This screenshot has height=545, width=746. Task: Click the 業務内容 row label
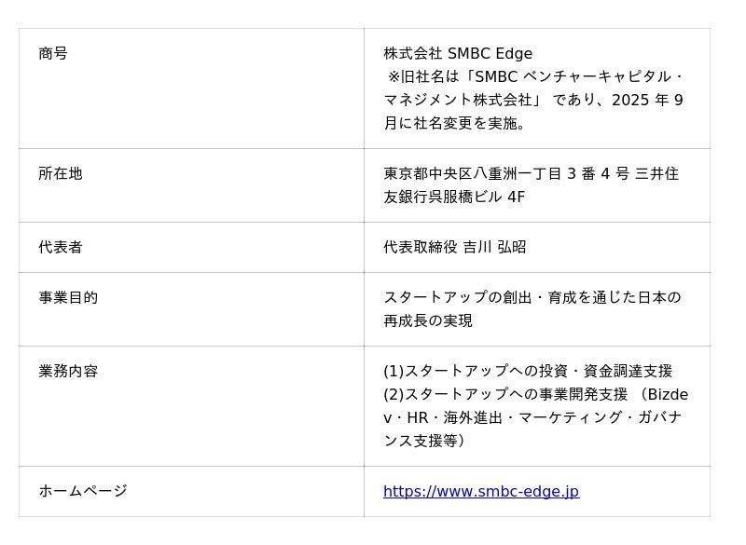tap(68, 372)
